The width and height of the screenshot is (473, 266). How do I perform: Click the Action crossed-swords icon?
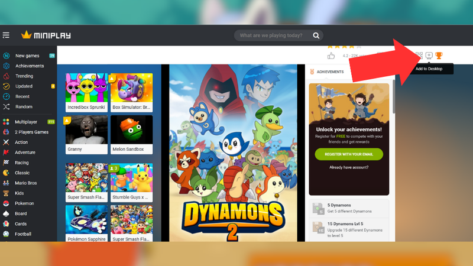tap(6, 142)
